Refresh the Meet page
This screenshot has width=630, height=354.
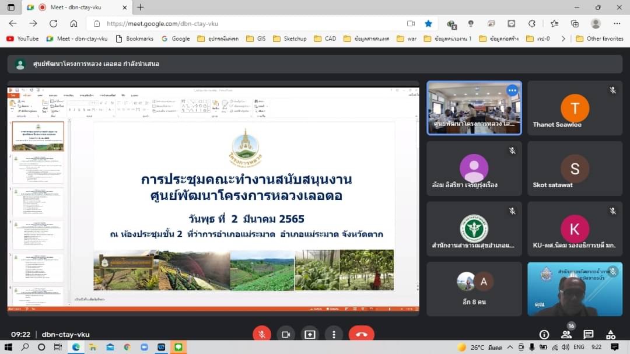53,24
